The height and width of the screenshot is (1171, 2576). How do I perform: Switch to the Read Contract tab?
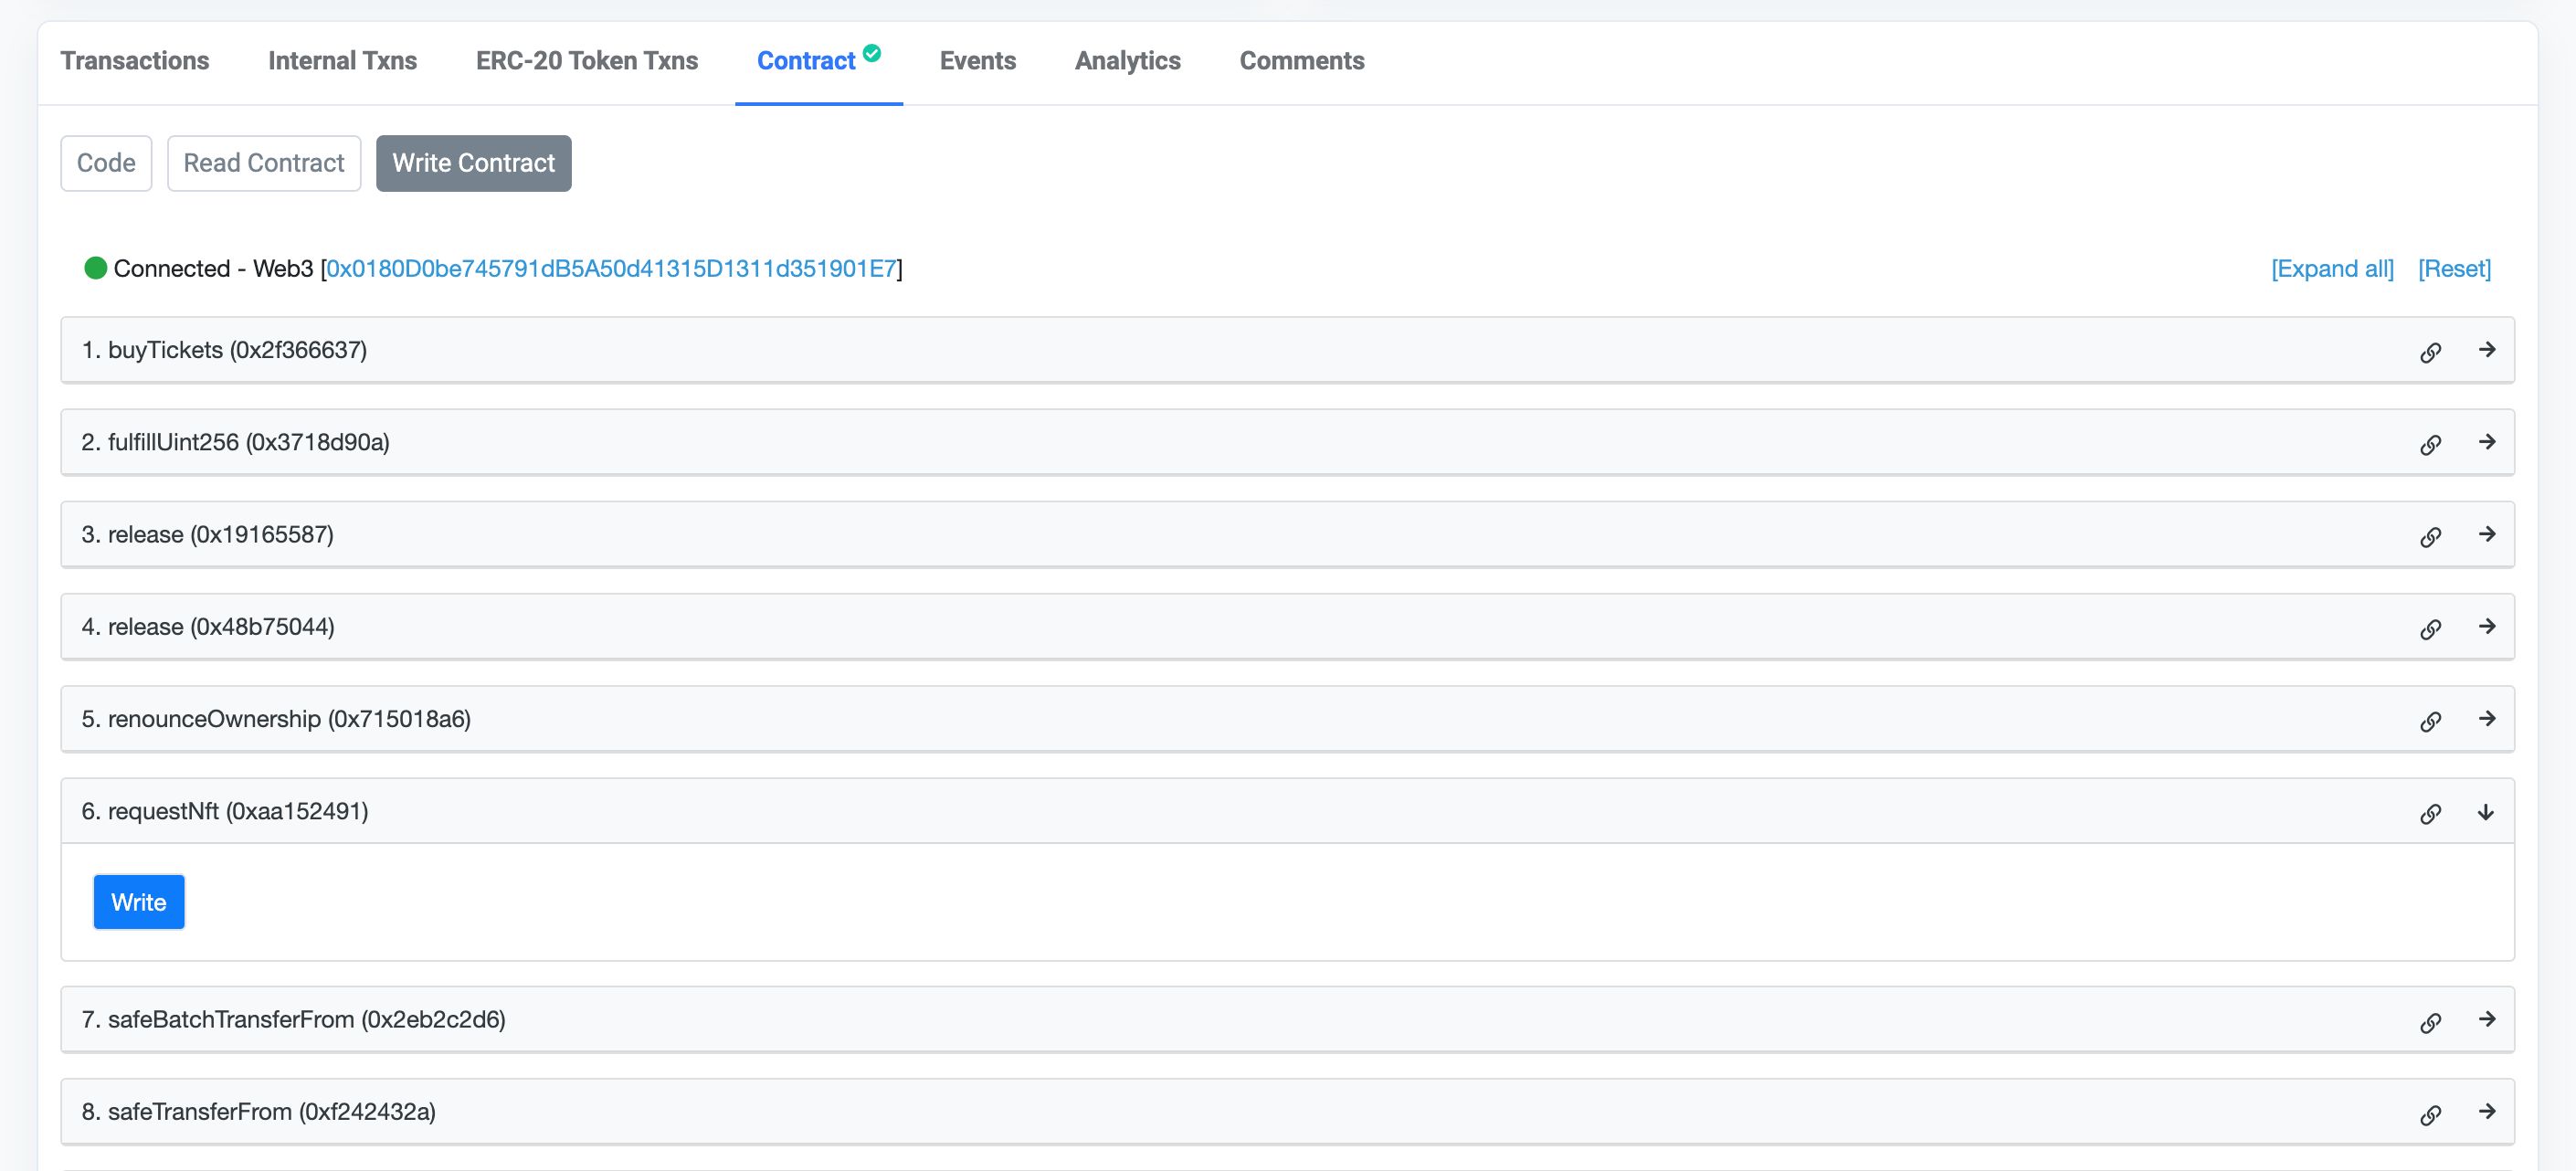coord(265,161)
